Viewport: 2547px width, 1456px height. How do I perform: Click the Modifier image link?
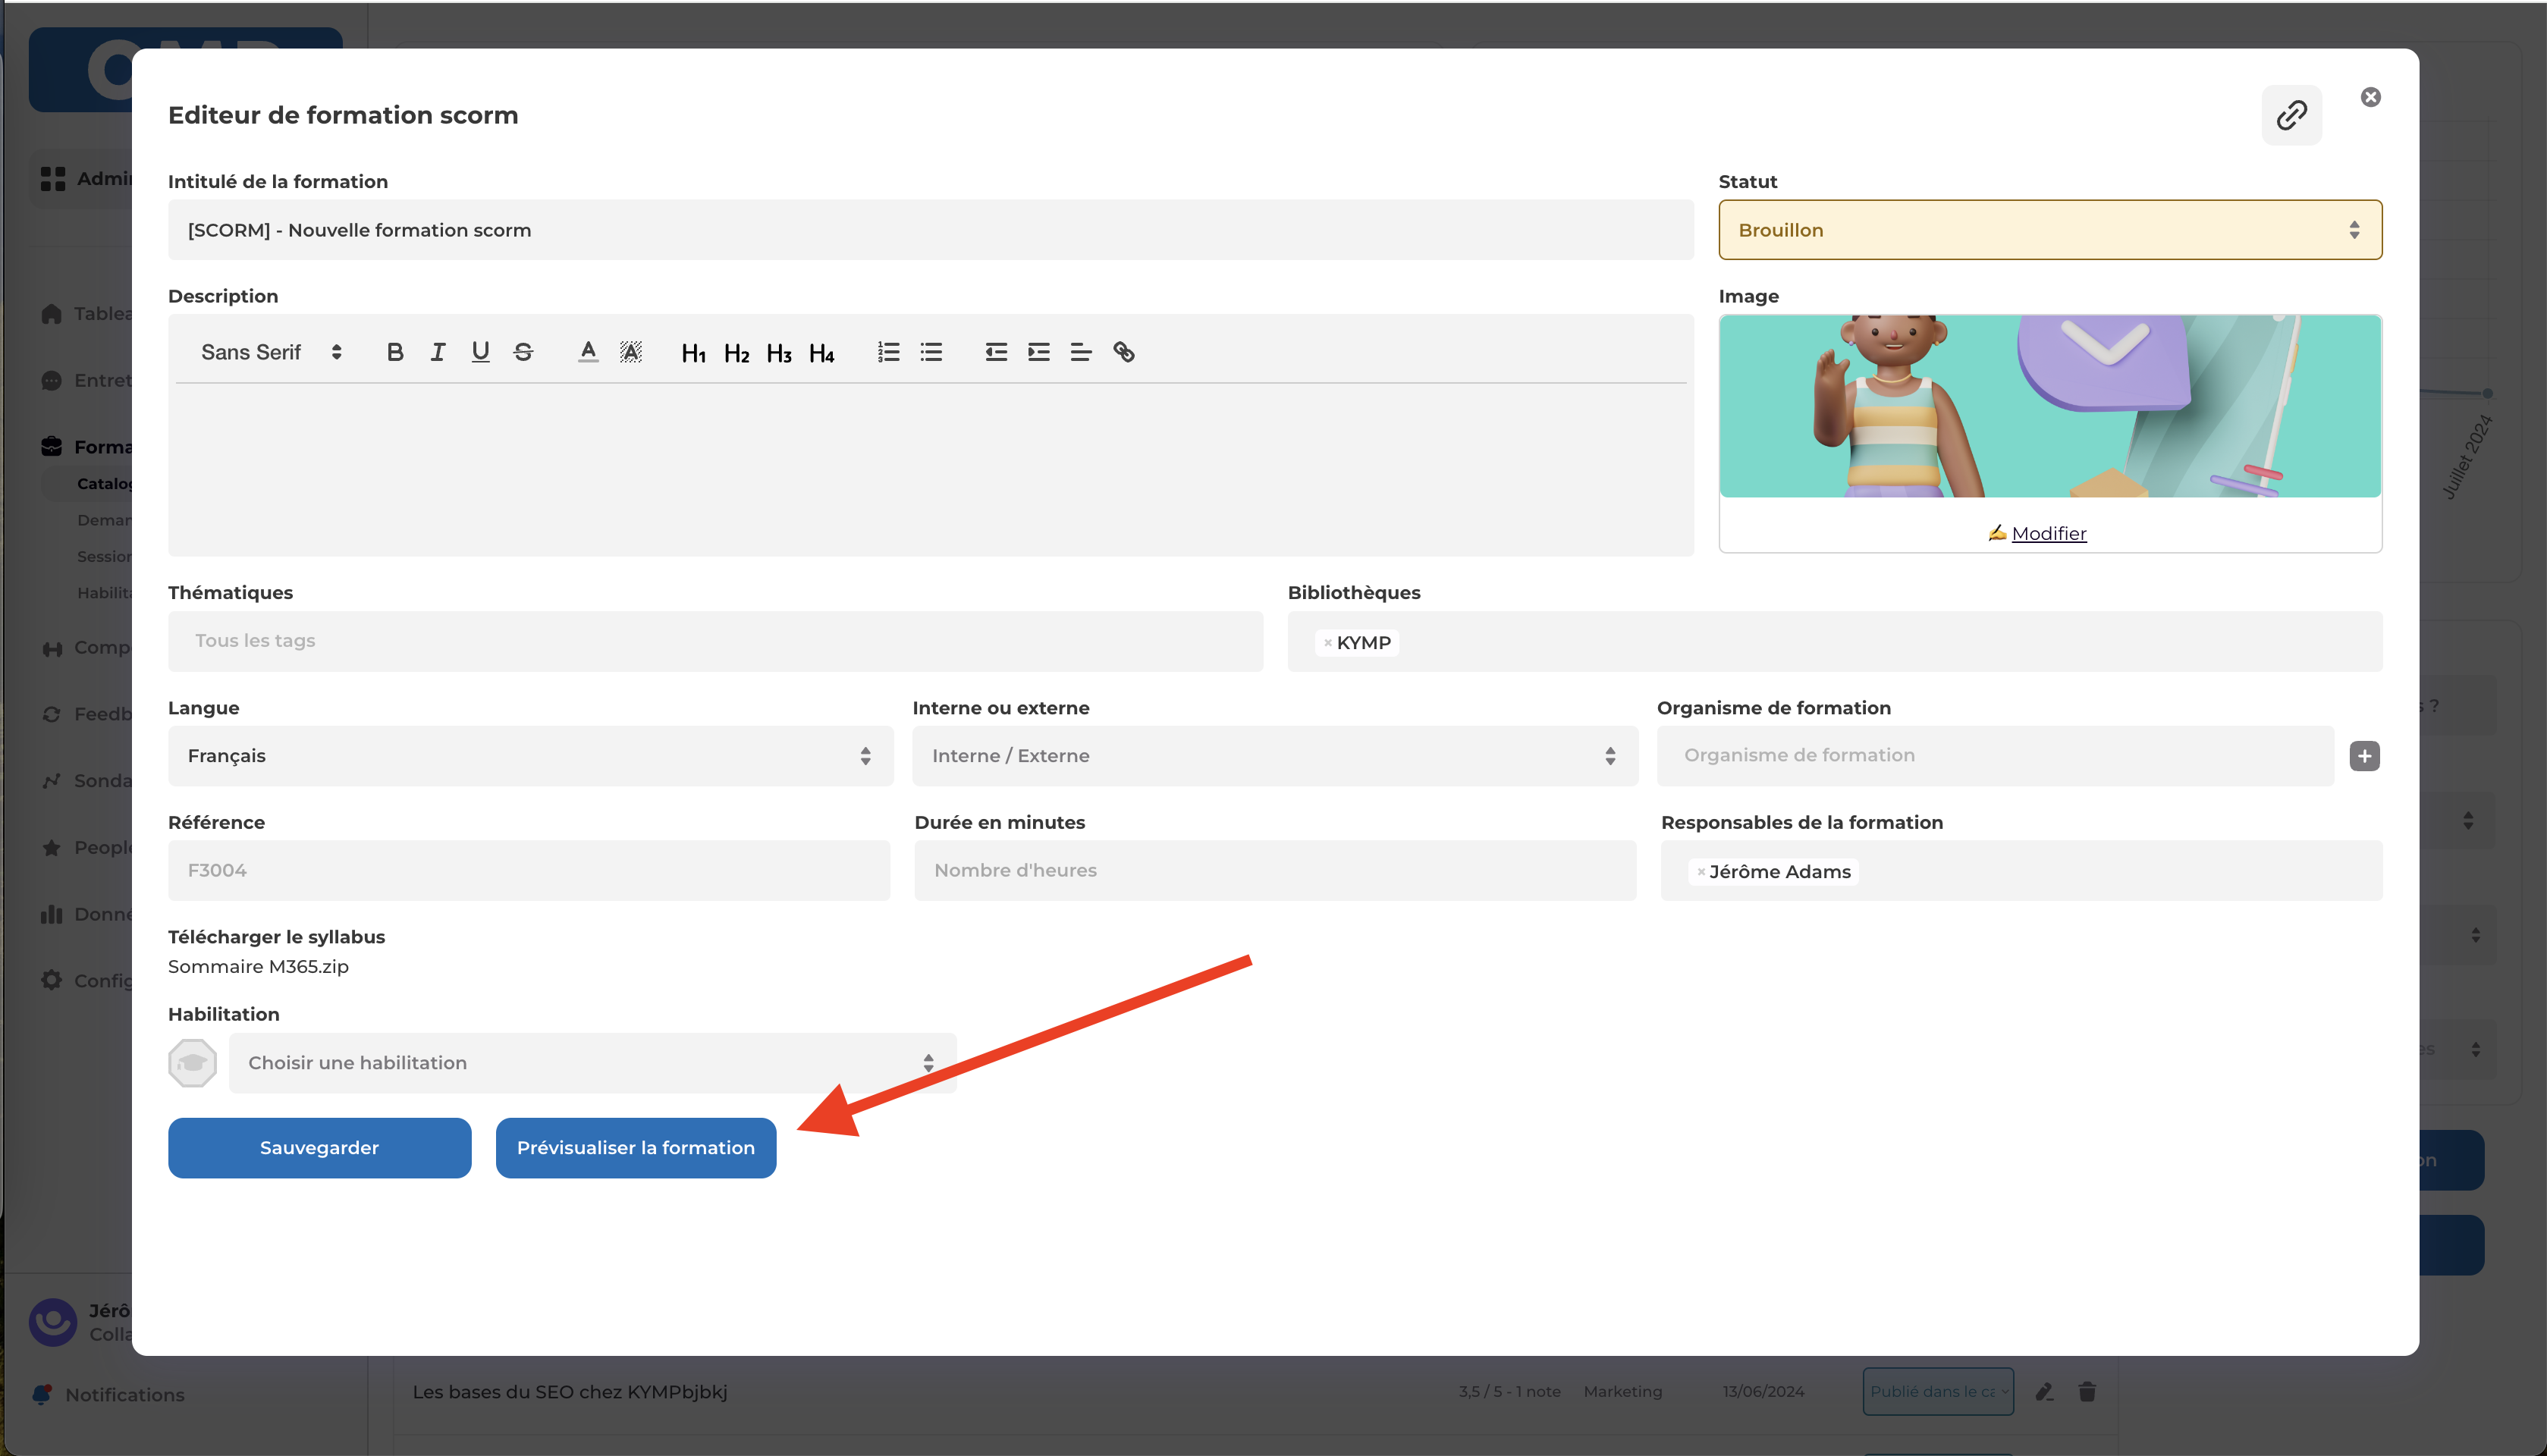(x=2047, y=533)
